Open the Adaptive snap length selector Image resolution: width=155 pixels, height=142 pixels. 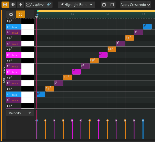point(38,5)
